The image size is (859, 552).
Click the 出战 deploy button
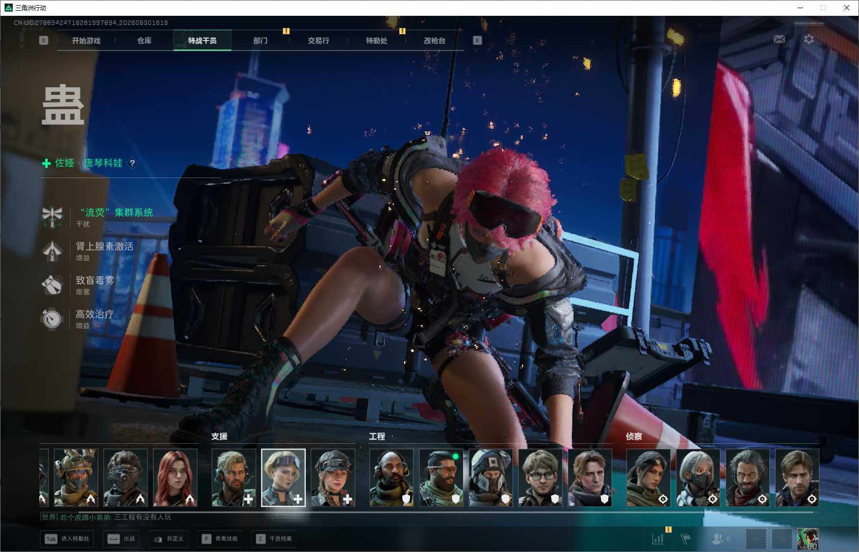click(122, 539)
